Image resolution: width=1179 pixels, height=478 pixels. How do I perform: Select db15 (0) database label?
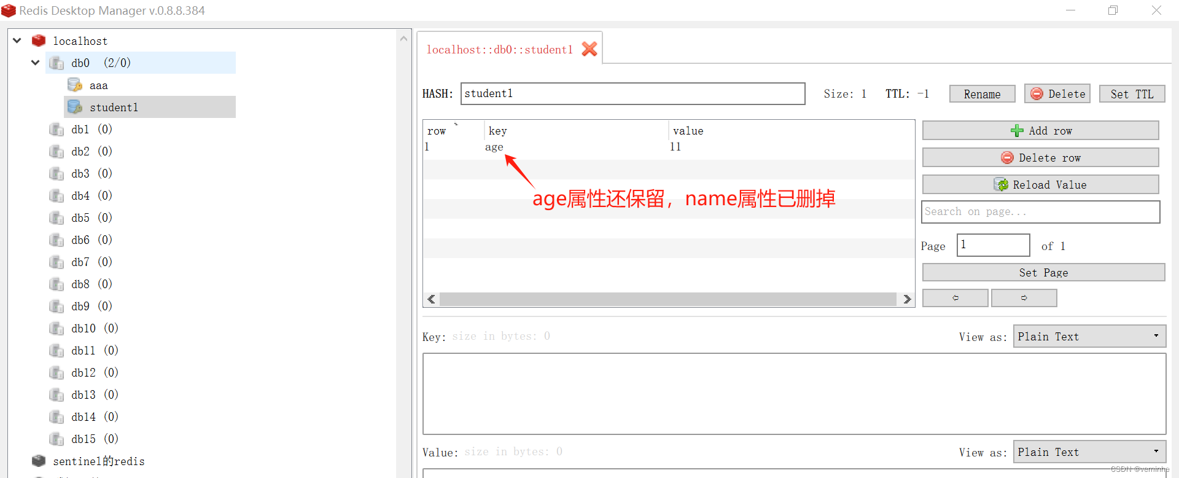click(x=95, y=439)
